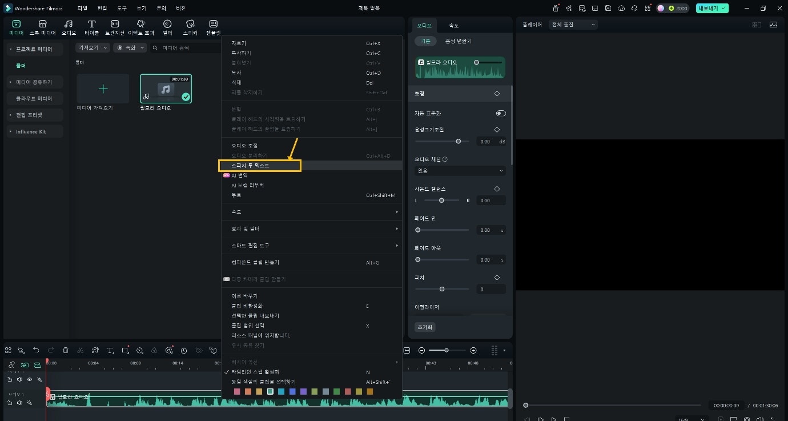The image size is (788, 421).
Task: Click the cloud upload icon
Action: (621, 8)
